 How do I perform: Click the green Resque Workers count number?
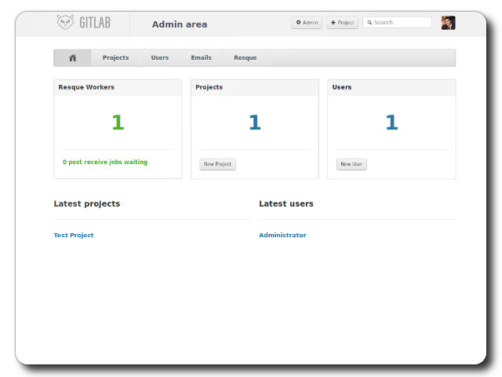[118, 123]
